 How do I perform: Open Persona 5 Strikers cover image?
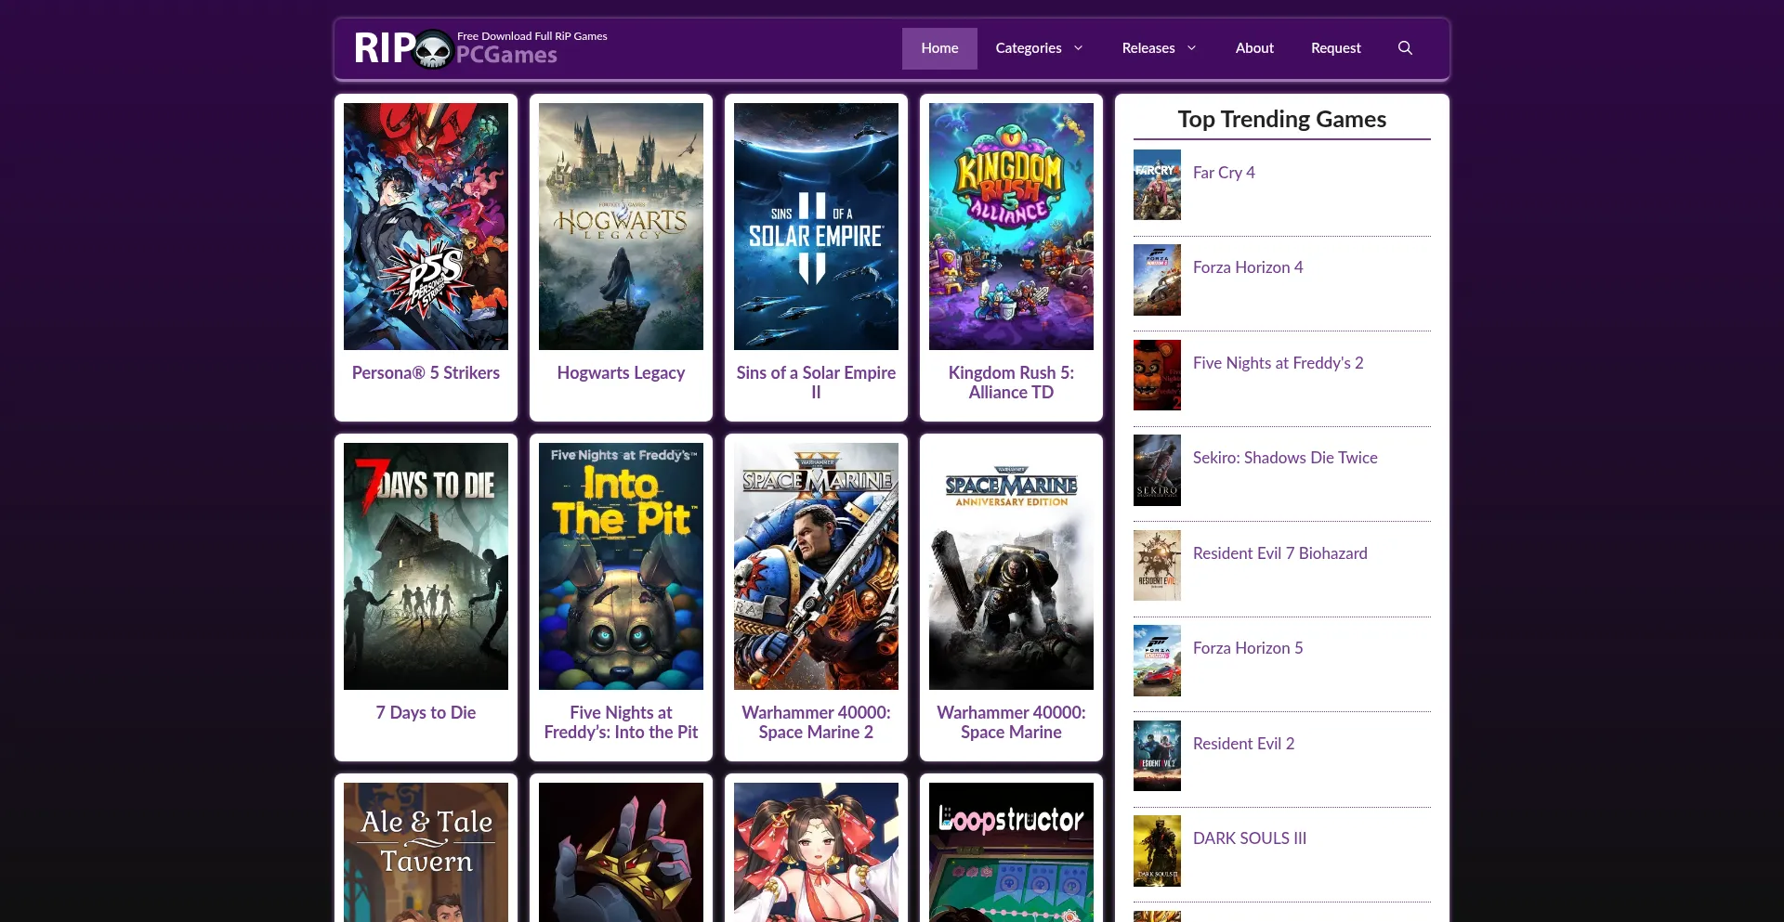coord(426,227)
